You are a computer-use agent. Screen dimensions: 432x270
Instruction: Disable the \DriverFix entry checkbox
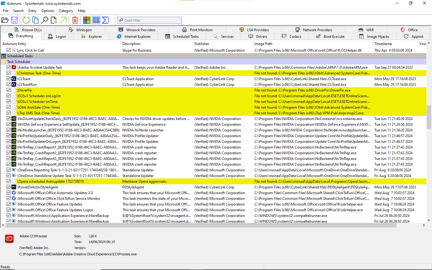pyautogui.click(x=9, y=90)
